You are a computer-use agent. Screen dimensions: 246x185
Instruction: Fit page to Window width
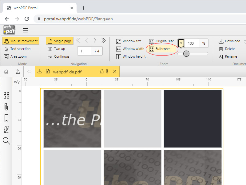tap(130, 49)
